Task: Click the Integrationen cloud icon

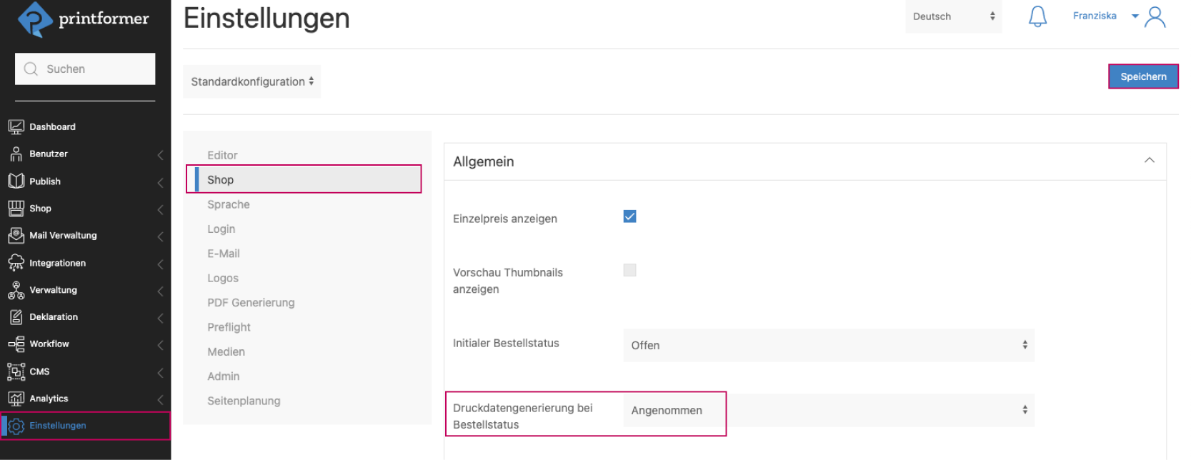Action: coord(16,263)
